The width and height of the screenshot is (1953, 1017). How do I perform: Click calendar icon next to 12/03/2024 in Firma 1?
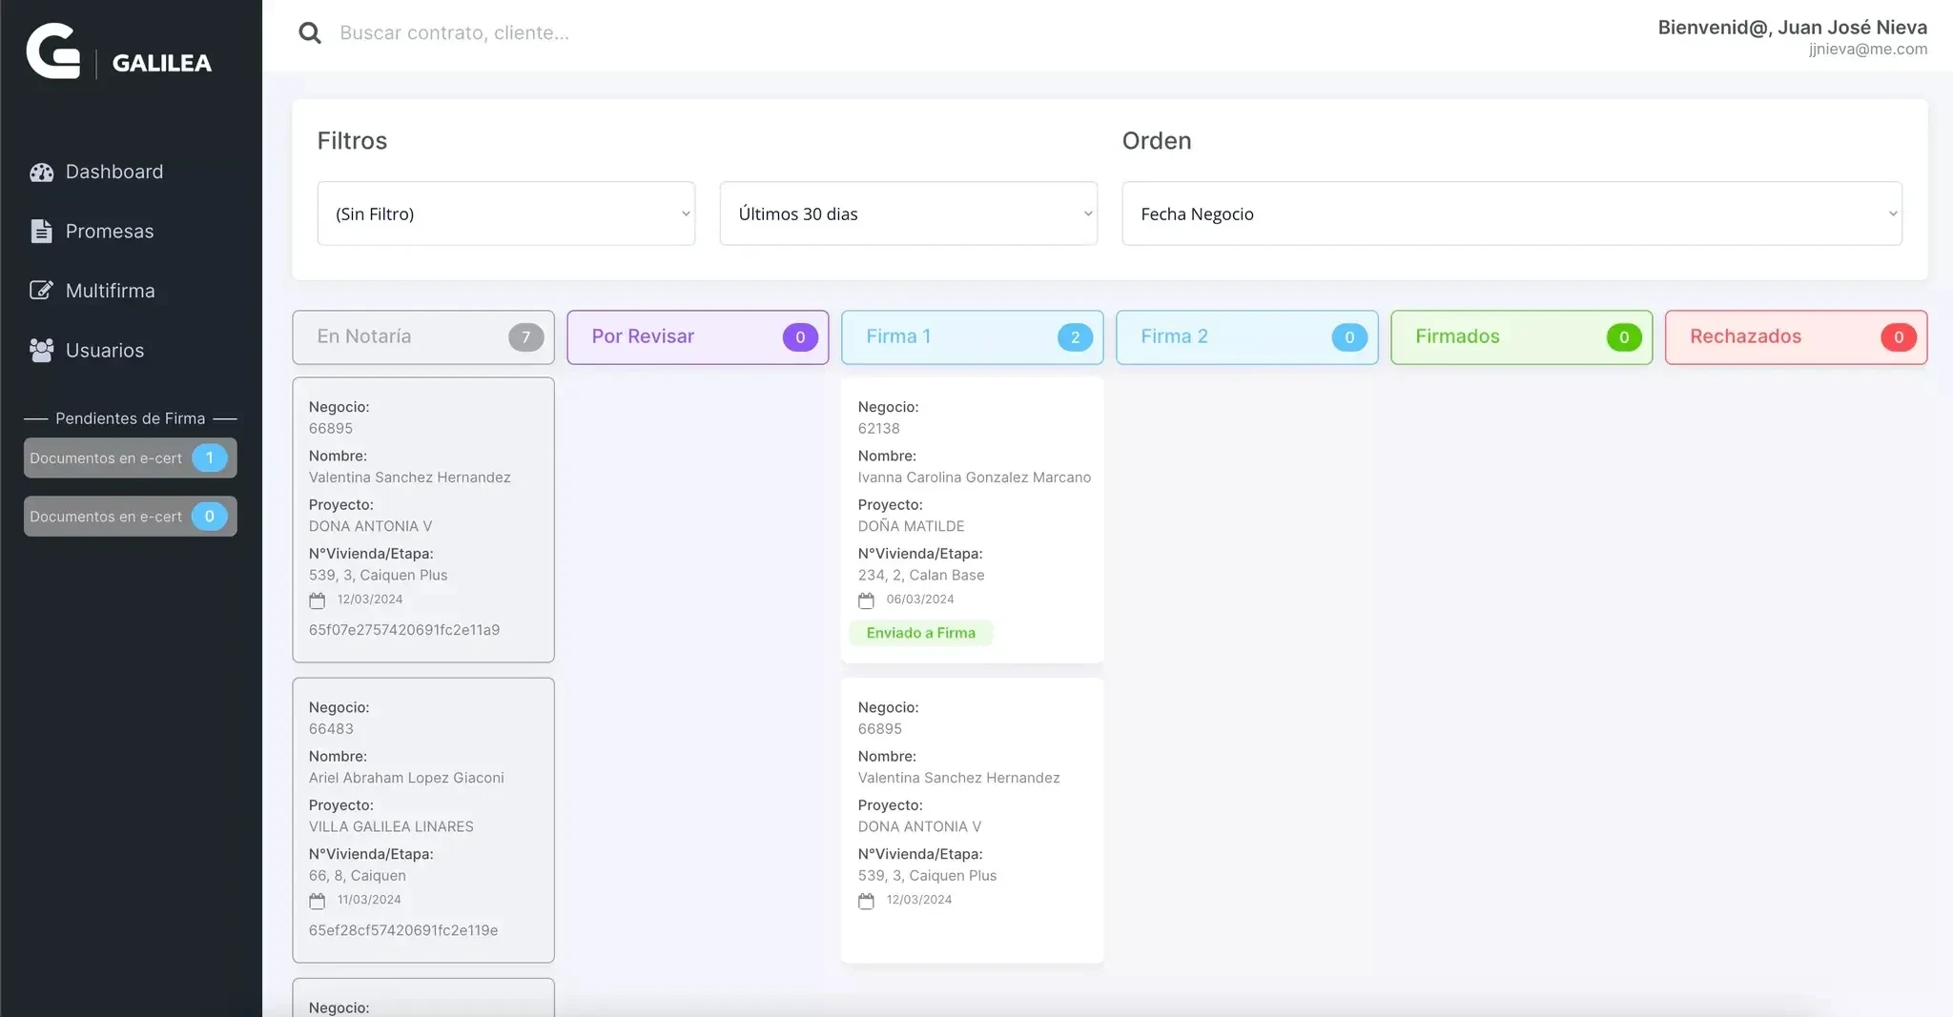coord(866,901)
